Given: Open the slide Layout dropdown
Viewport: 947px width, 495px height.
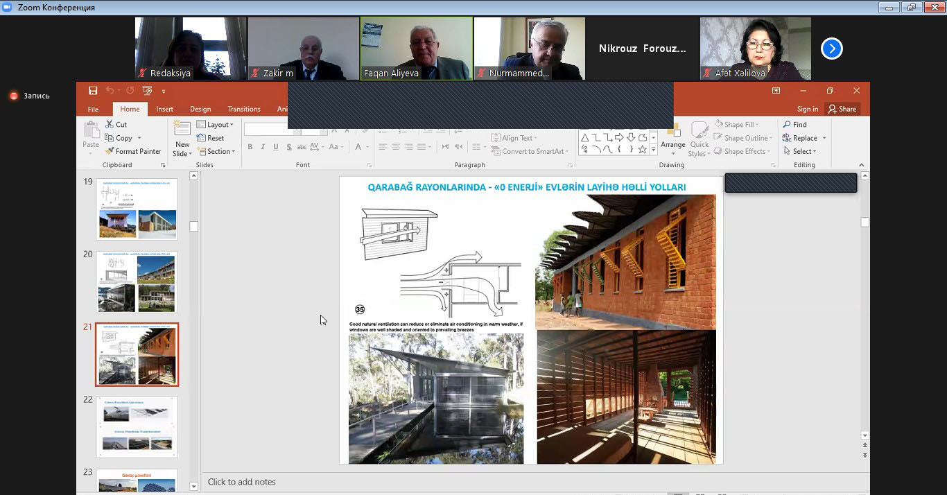Looking at the screenshot, I should 215,125.
